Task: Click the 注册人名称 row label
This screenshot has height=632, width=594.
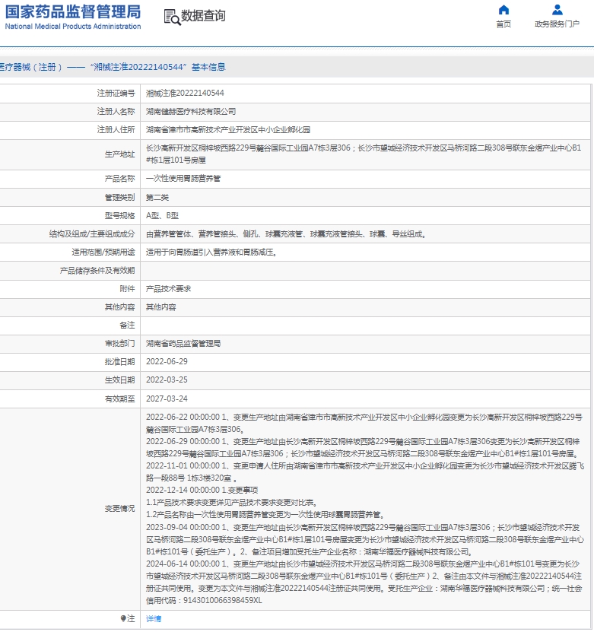Action: (116, 112)
